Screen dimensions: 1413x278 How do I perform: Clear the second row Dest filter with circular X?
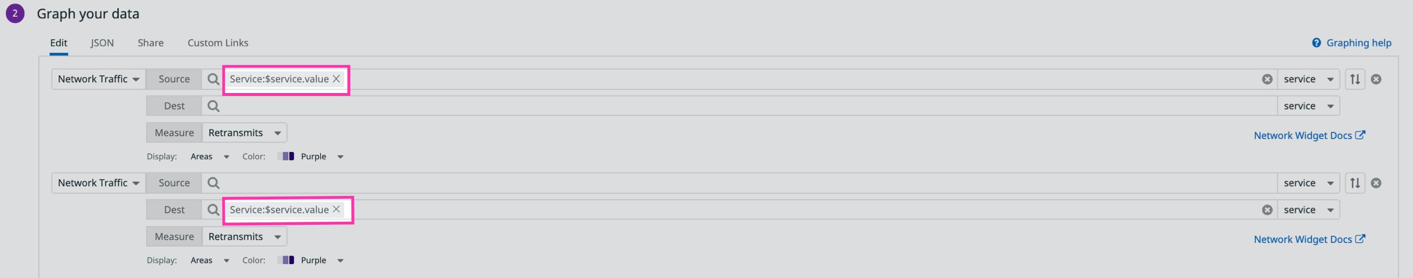pos(1266,209)
